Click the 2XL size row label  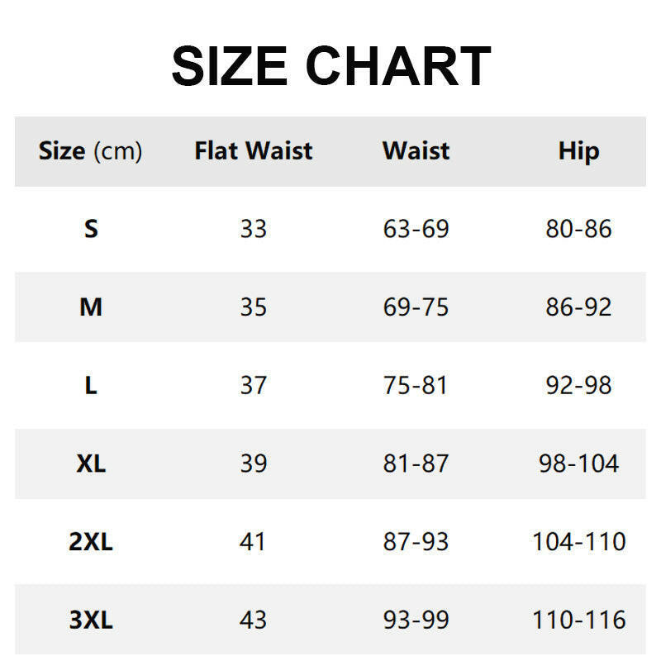(91, 542)
